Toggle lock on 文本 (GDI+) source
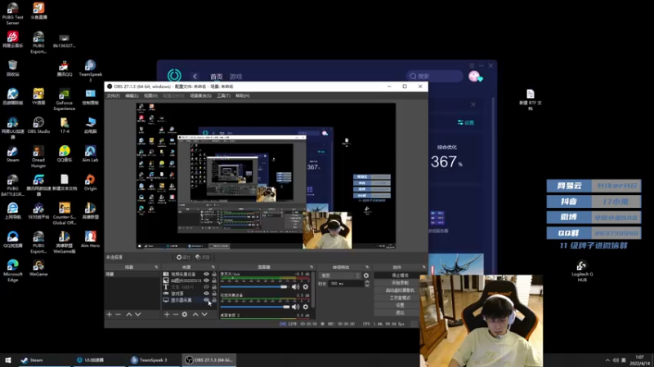 [x=214, y=287]
